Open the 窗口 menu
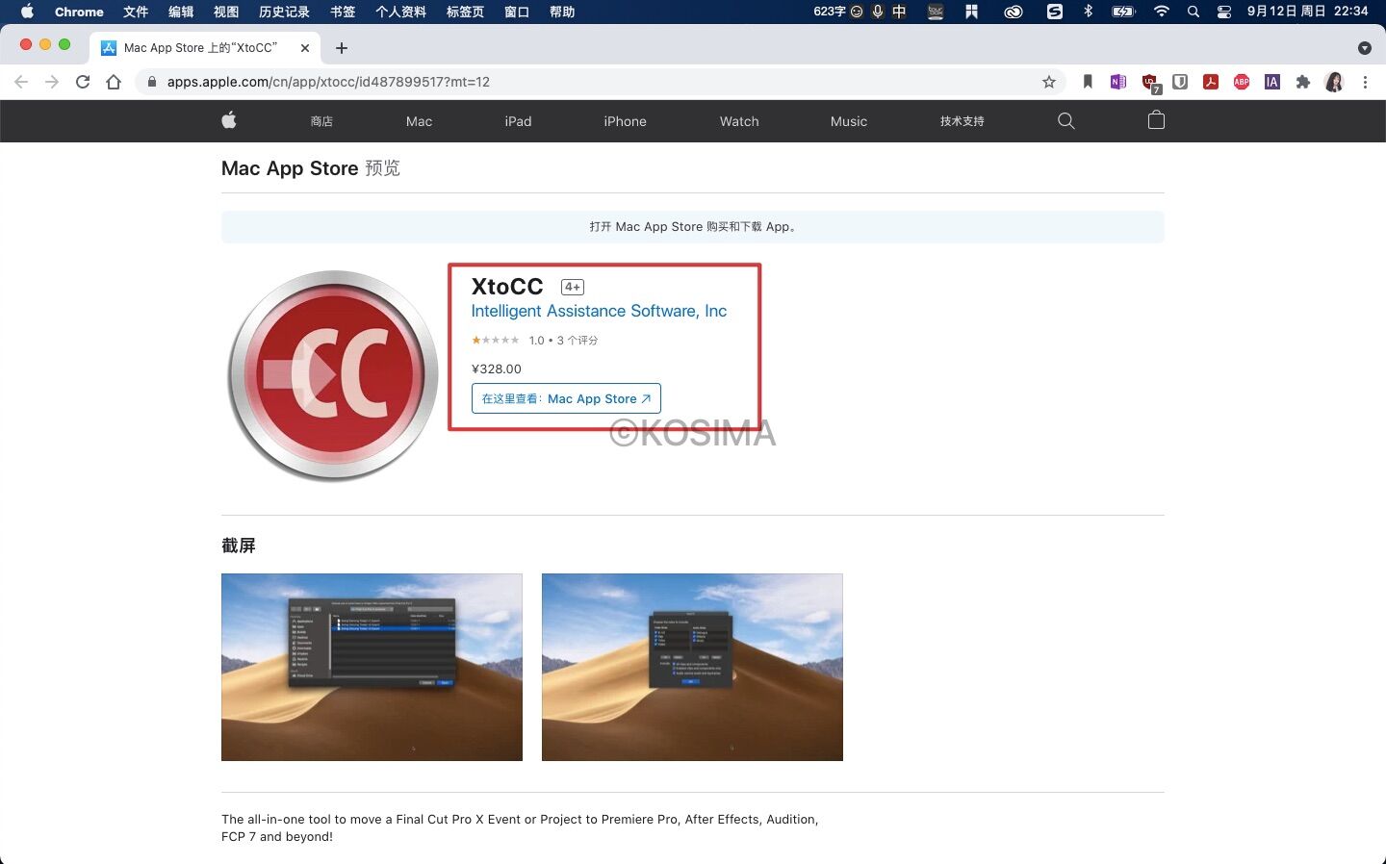The height and width of the screenshot is (864, 1386). pos(517,12)
